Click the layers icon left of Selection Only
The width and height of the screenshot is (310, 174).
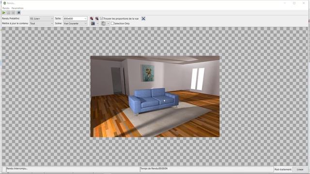(103, 24)
